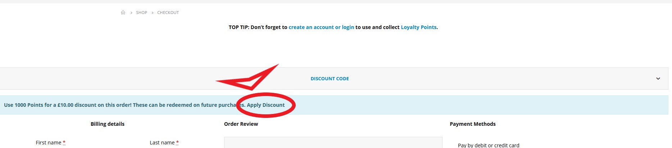Viewport: 672px width, 148px height.
Task: Select the First name field label
Action: click(49, 143)
